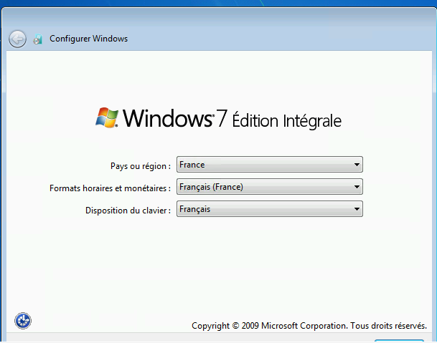Image resolution: width=437 pixels, height=343 pixels.
Task: Click the Pays ou région label
Action: point(140,166)
